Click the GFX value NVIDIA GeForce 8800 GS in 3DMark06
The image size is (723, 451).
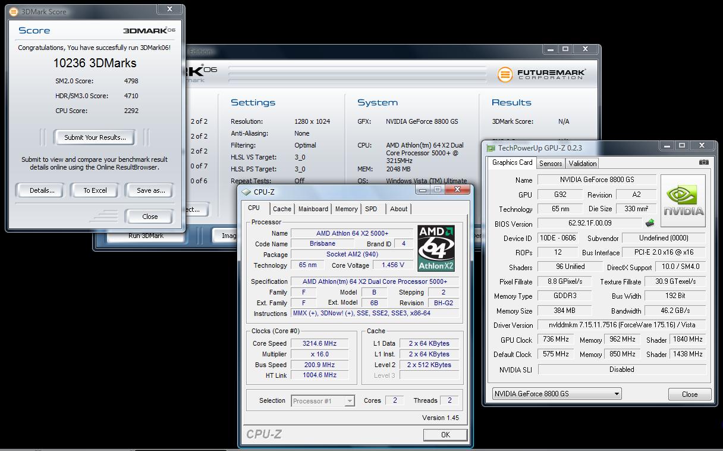click(422, 121)
